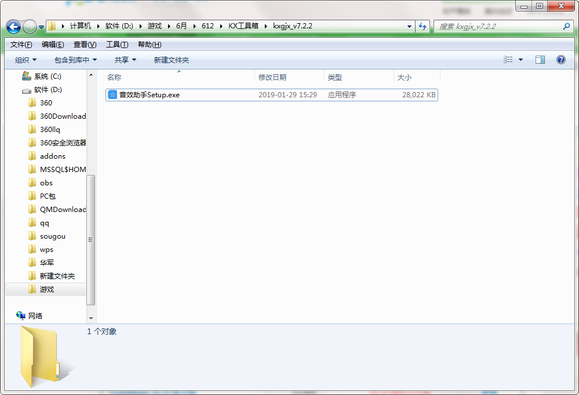
Task: Select 软件 (D:) drive
Action: coord(48,90)
